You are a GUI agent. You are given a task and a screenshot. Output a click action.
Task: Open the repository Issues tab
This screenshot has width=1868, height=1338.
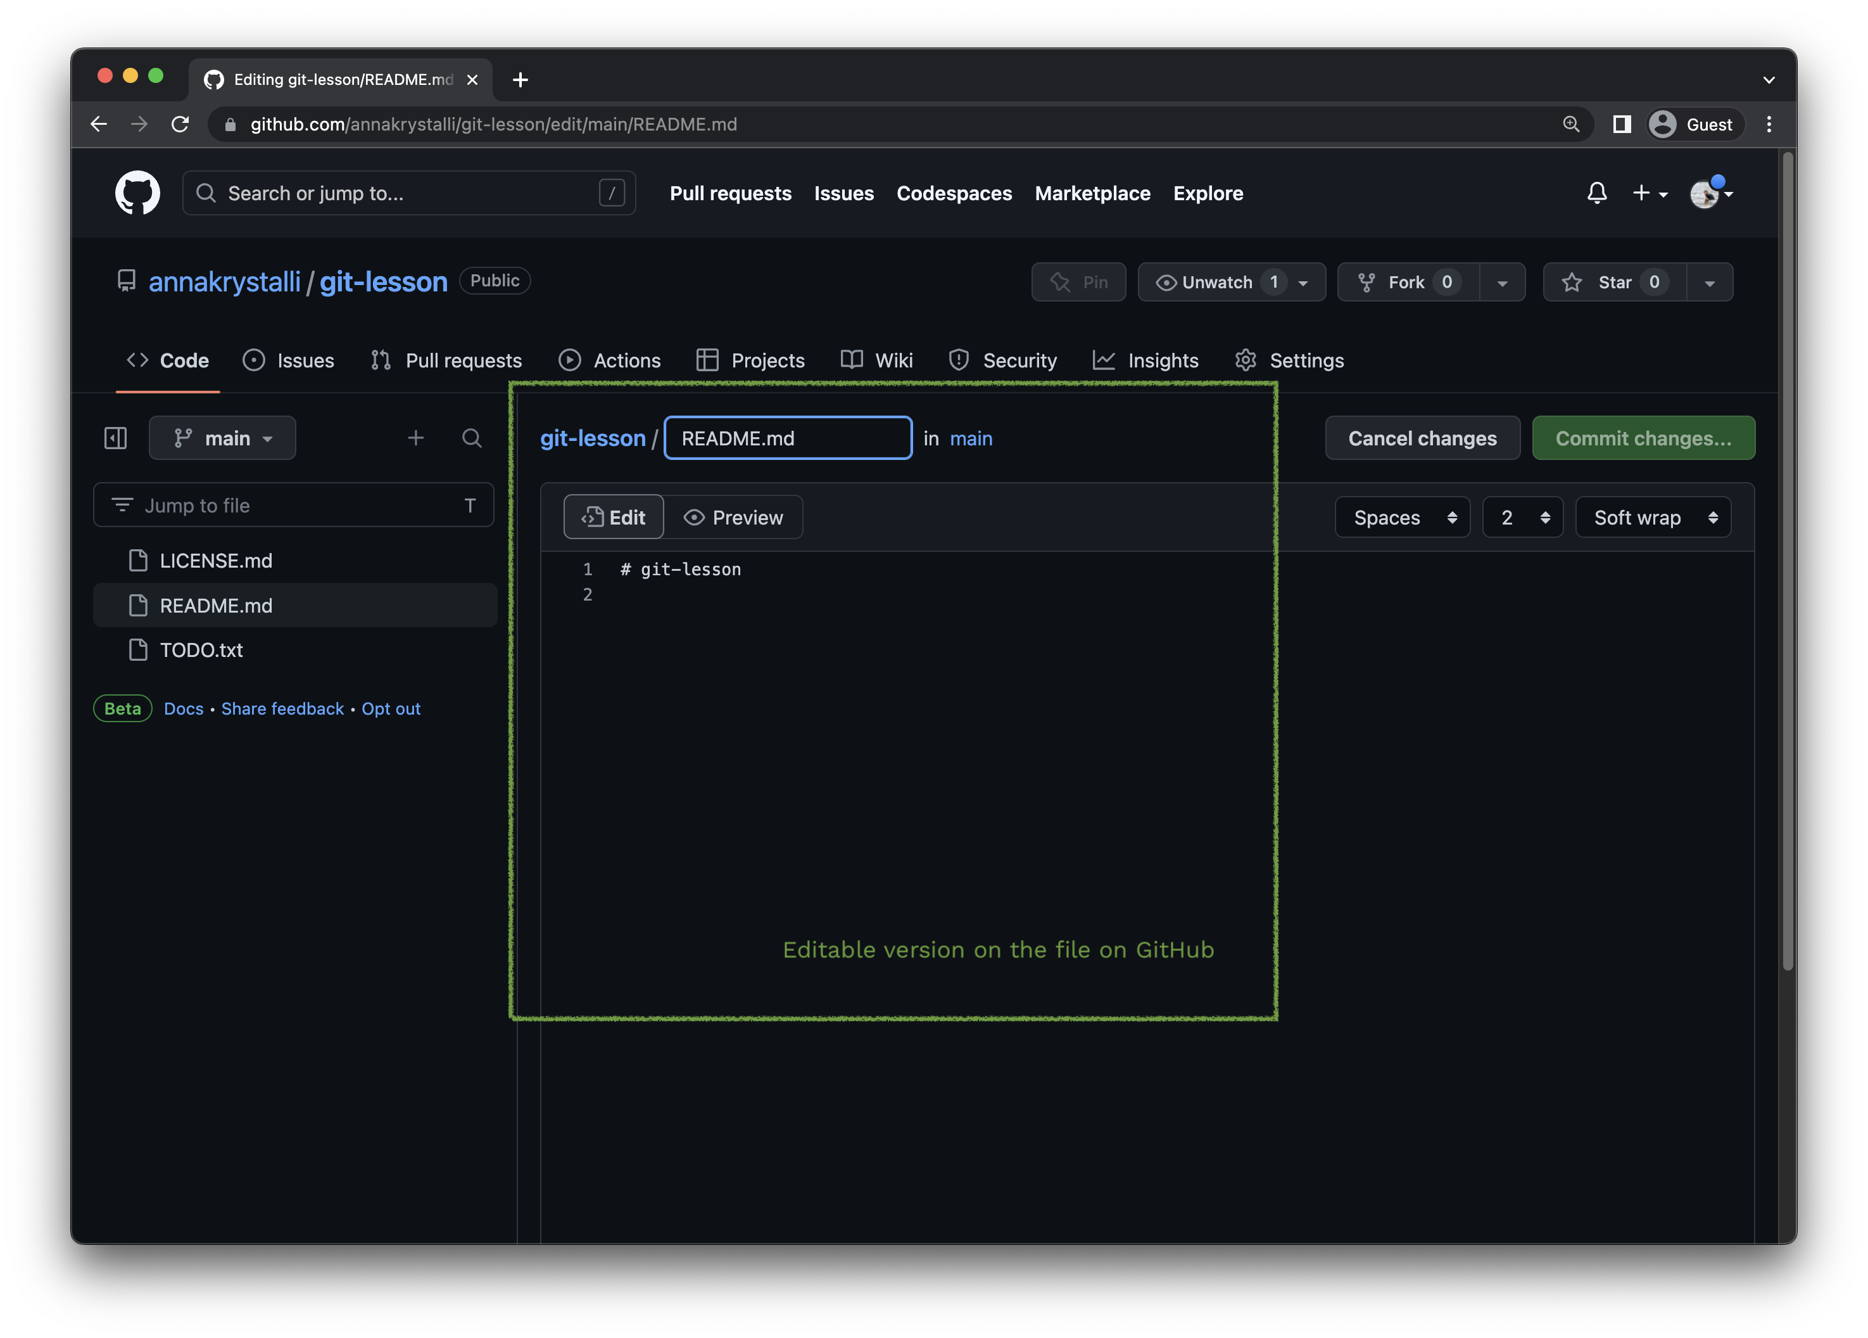289,360
